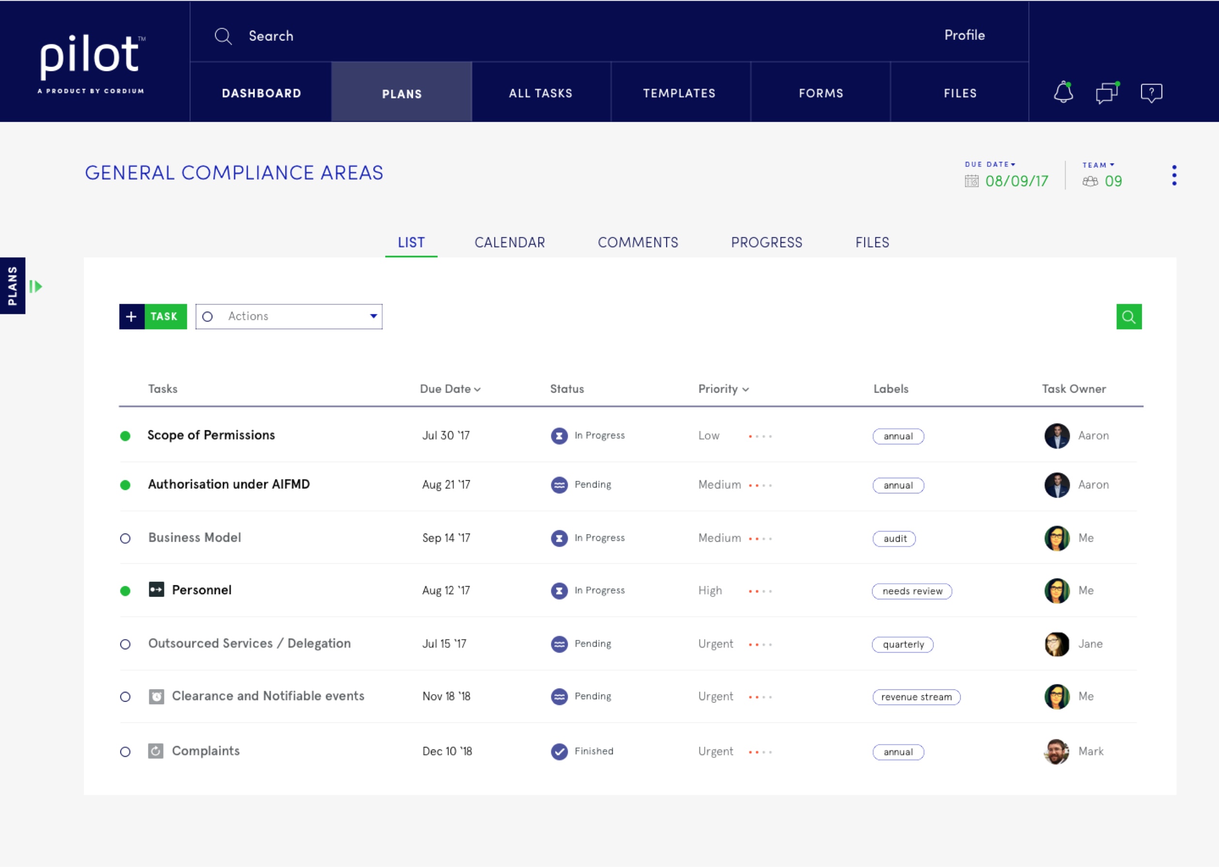Image resolution: width=1219 pixels, height=867 pixels.
Task: Select the Complaints task circle
Action: coord(125,752)
